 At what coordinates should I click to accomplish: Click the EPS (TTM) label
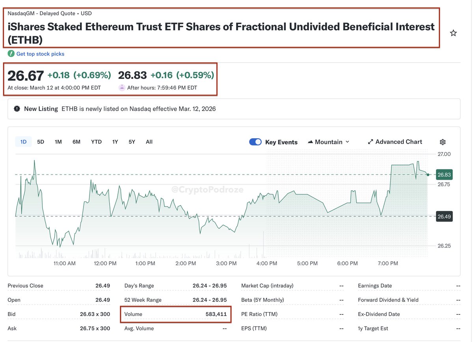pos(254,328)
